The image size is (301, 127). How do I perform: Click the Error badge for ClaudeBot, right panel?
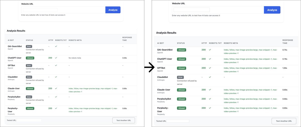180,77
